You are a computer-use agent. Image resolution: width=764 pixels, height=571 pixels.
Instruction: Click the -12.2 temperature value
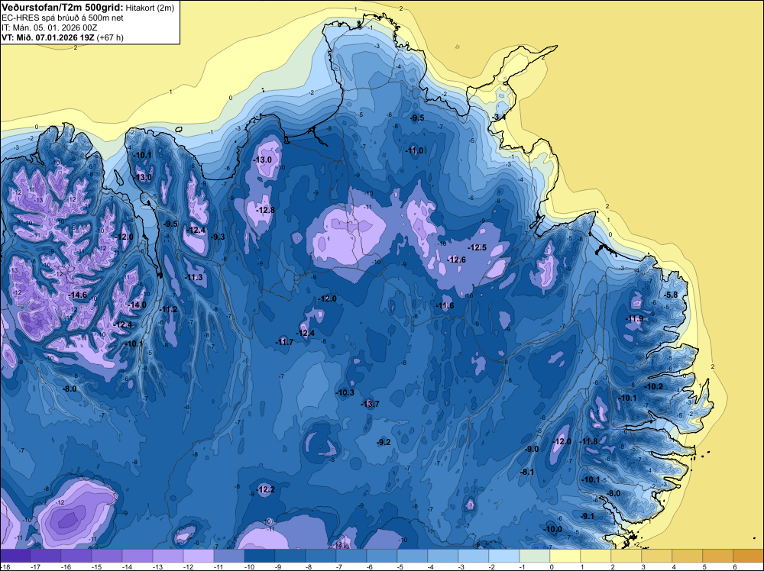click(266, 490)
